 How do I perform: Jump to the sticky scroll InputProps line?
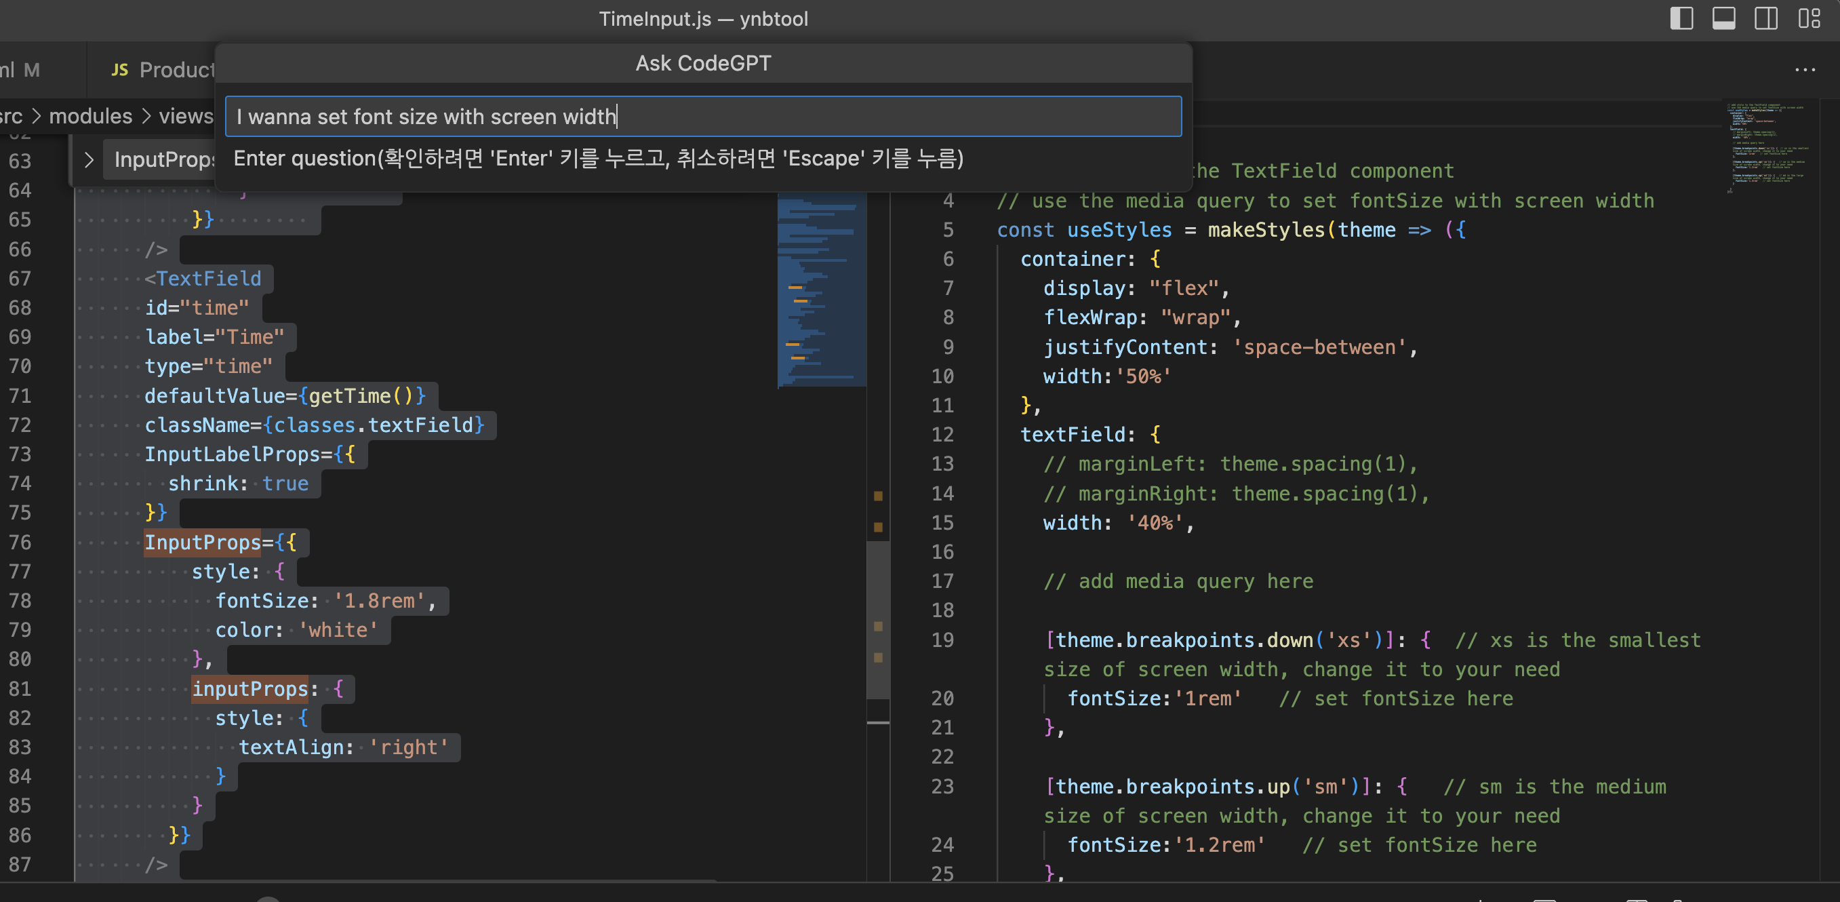point(164,159)
